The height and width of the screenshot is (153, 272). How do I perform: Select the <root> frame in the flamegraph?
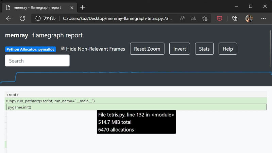pyautogui.click(x=136, y=95)
